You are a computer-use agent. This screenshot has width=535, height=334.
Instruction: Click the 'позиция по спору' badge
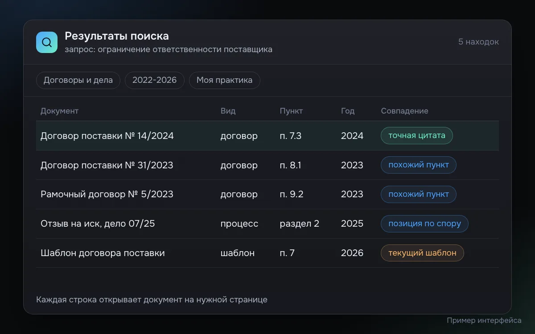click(424, 224)
